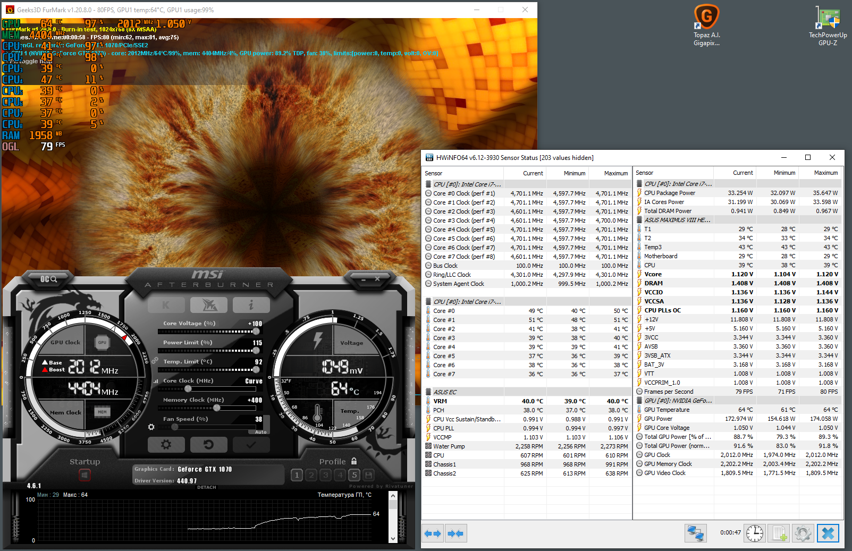Screen dimensions: 852x551
Task: Click the Afterburner graph scrollbar up arrow
Action: (393, 495)
